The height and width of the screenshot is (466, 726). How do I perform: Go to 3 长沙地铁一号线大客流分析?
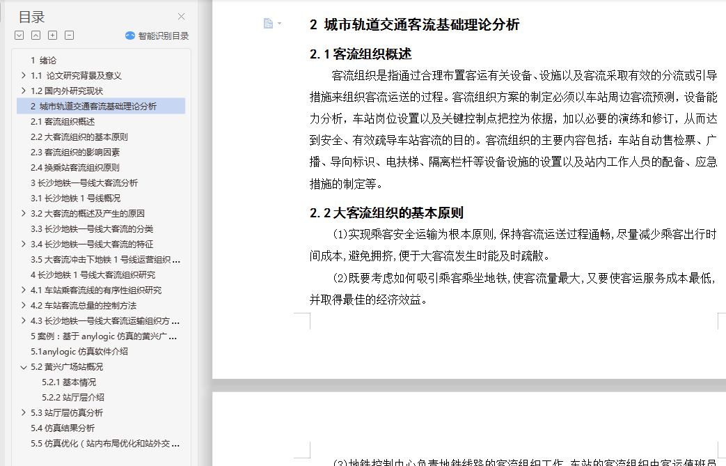(84, 182)
